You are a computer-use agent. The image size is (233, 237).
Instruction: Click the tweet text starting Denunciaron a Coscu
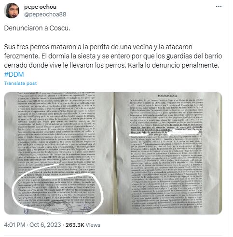click(37, 28)
